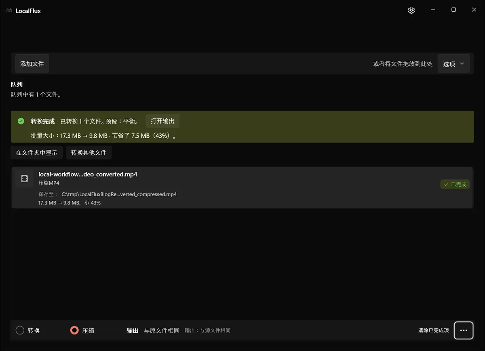
Task: Minimize the LocalFlux window
Action: pos(433,10)
